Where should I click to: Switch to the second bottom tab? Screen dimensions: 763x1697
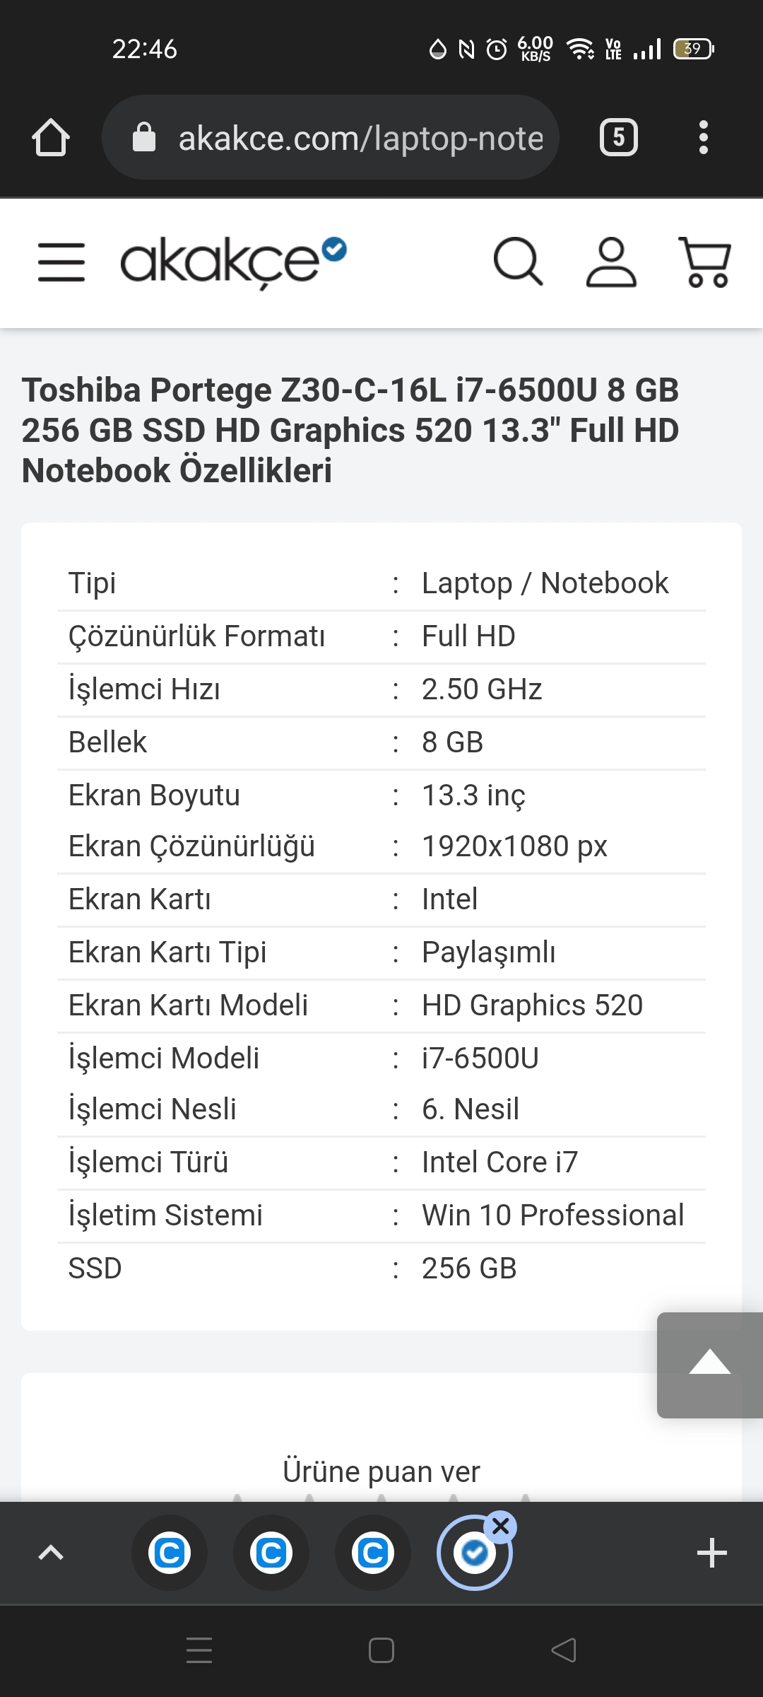271,1553
